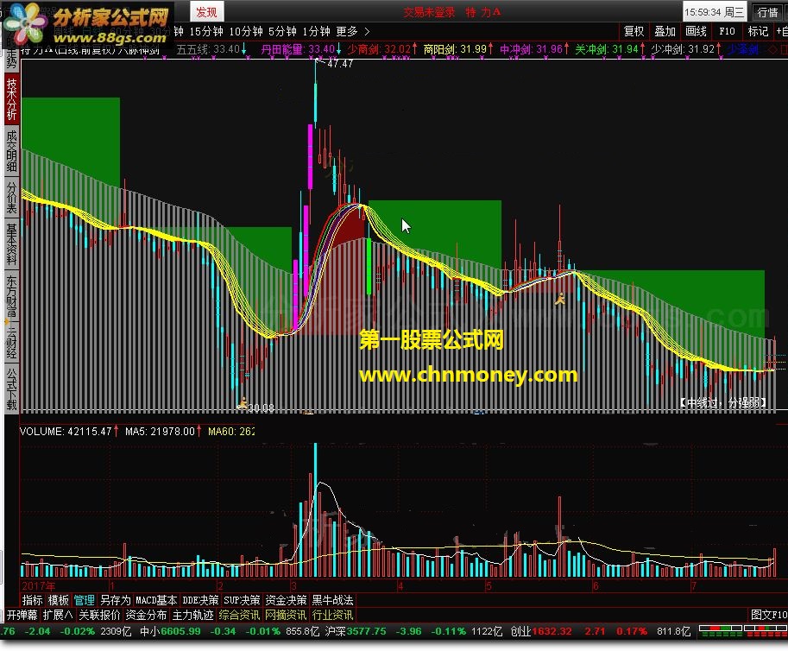Viewport: 788px width, 651px height.
Task: Switch chart to 15分钟 period
Action: tap(206, 32)
